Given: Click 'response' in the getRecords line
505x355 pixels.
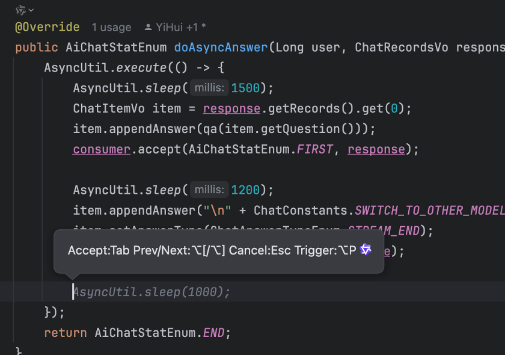Looking at the screenshot, I should [x=231, y=109].
